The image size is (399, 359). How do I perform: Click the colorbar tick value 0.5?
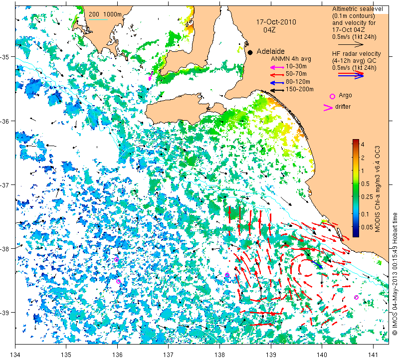click(x=366, y=183)
